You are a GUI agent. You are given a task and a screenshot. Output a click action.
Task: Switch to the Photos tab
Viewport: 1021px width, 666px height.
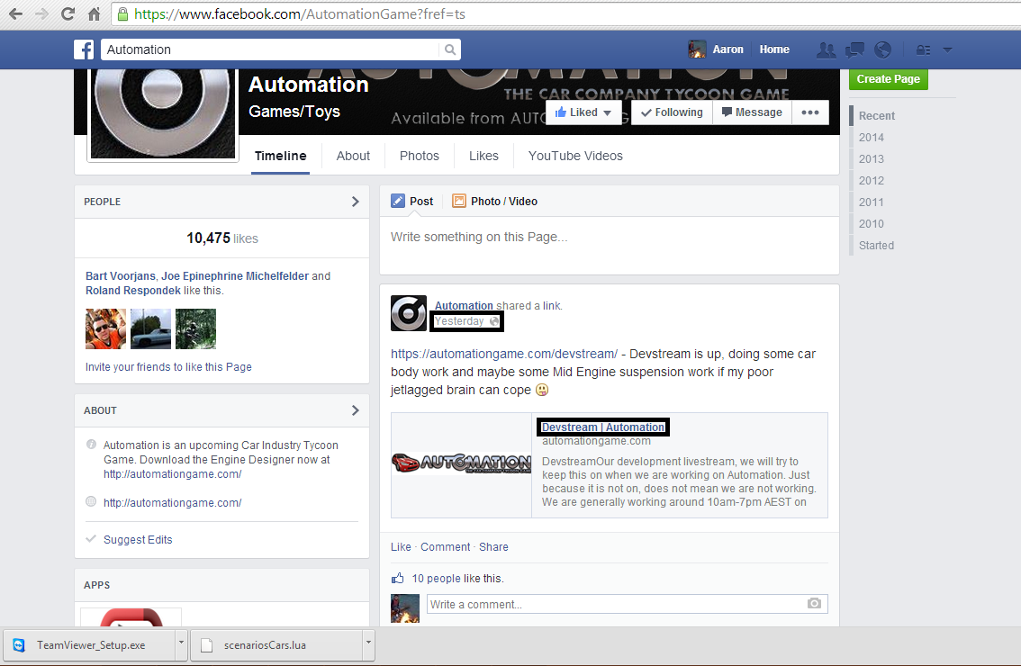click(x=419, y=156)
